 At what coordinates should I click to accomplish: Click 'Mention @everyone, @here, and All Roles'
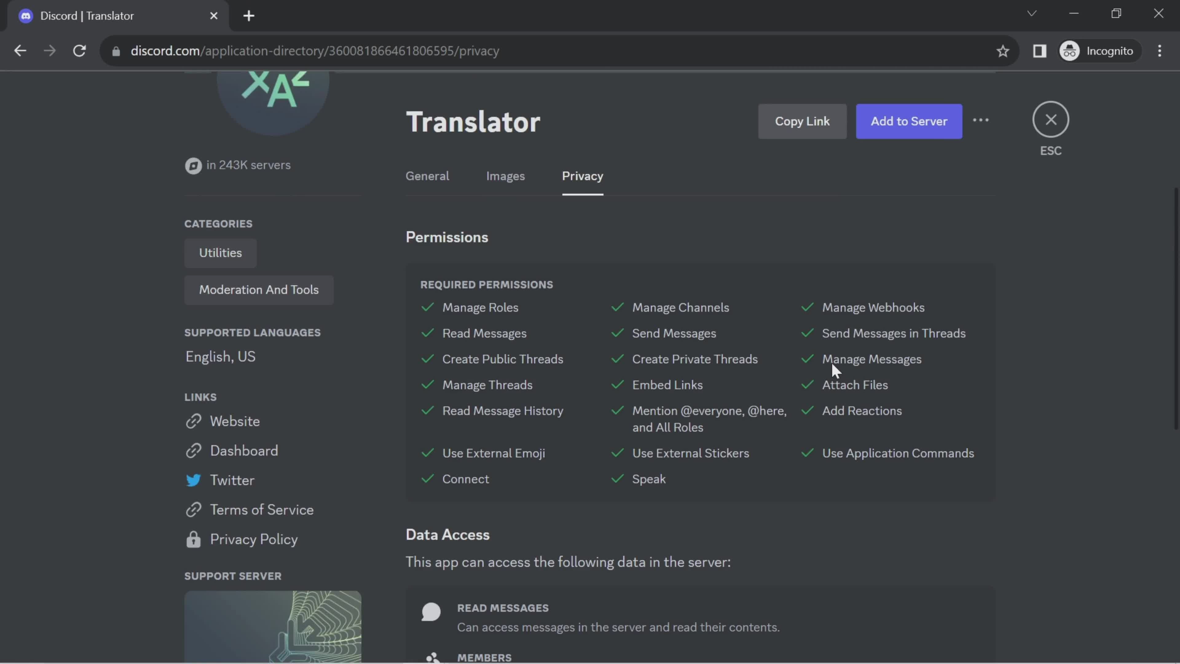(x=710, y=419)
